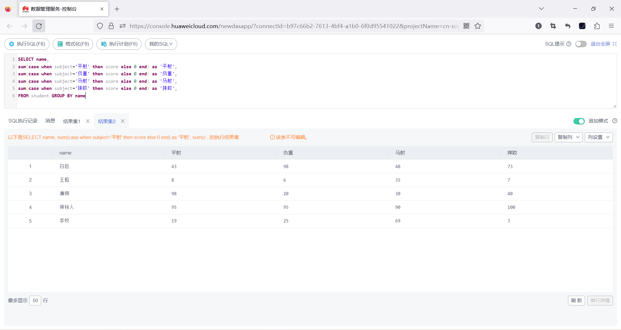Image resolution: width=621 pixels, height=330 pixels.
Task: Expand the 列设置 dropdown
Action: tap(599, 137)
